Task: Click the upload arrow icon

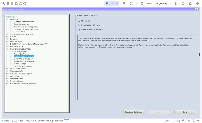Action: point(124,4)
